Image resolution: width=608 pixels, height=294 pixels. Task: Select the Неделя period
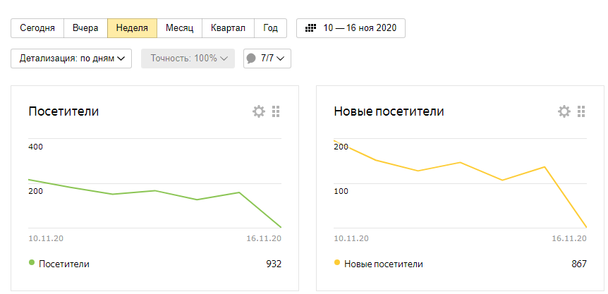tap(132, 28)
